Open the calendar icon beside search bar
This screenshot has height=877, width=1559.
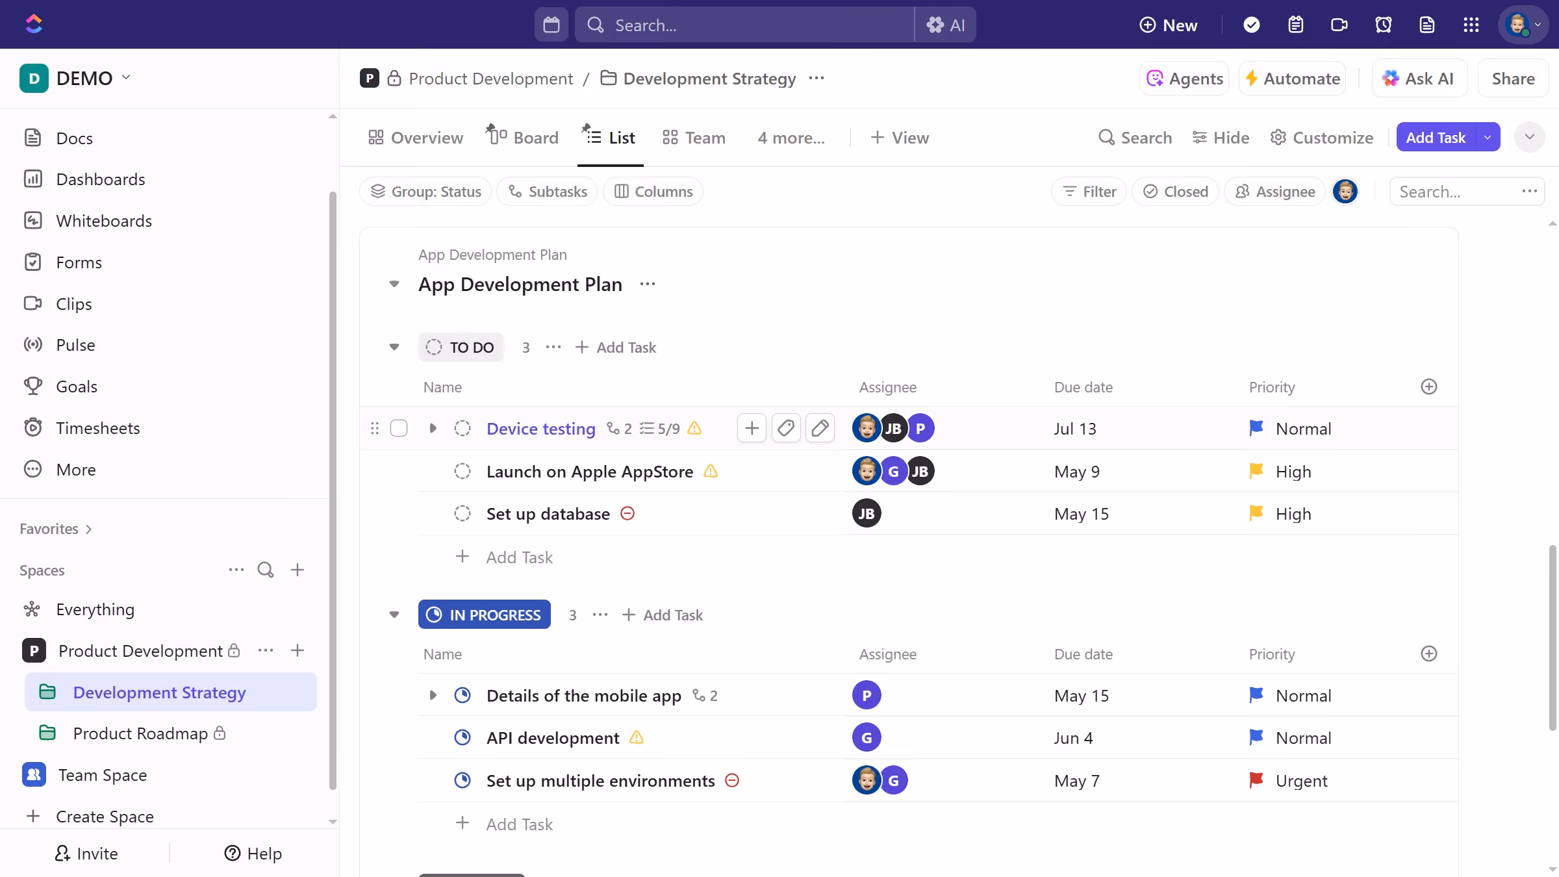[551, 25]
